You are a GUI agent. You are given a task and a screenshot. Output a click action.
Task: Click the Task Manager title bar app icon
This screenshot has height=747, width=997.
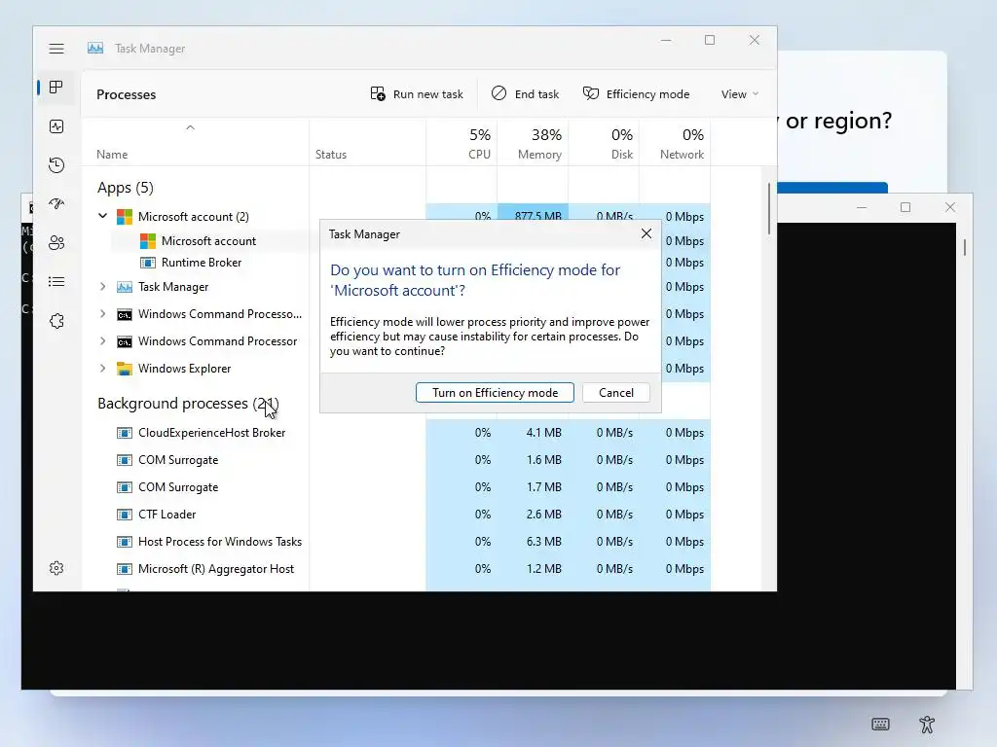(x=95, y=49)
